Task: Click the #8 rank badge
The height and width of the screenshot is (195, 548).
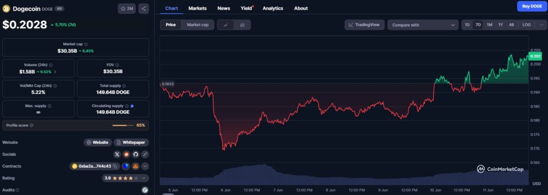Action: click(x=59, y=9)
